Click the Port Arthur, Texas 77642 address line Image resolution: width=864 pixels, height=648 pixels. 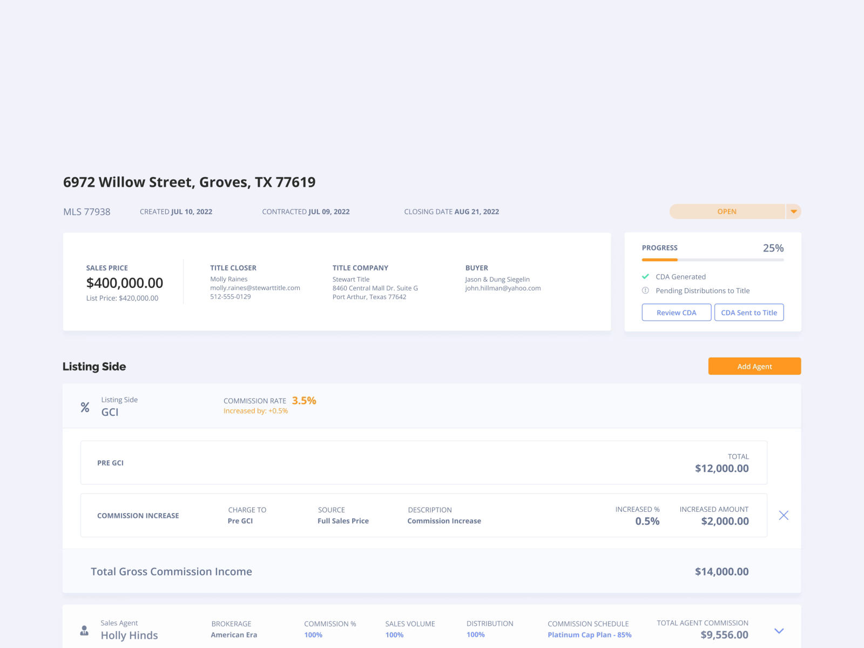(x=369, y=297)
